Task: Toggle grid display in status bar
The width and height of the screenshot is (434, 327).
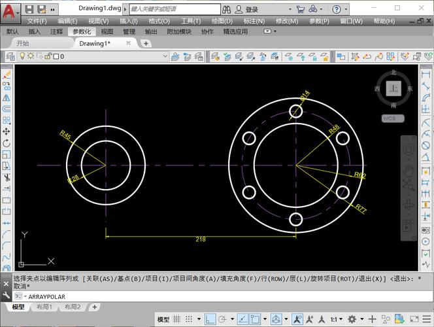Action: (178, 320)
